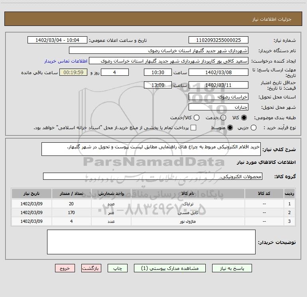Screen dimensions: 307x297
Task: Select جزیی purchase process type
Action: click(x=254, y=128)
